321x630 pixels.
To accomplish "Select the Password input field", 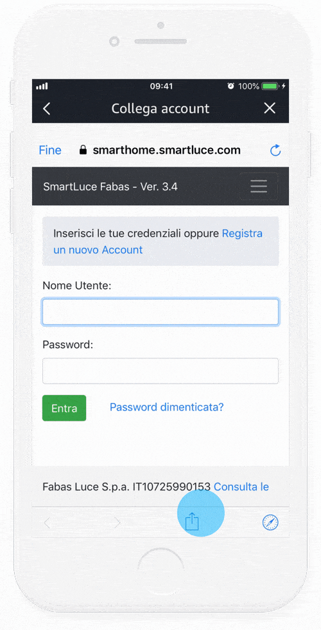I will 160,371.
